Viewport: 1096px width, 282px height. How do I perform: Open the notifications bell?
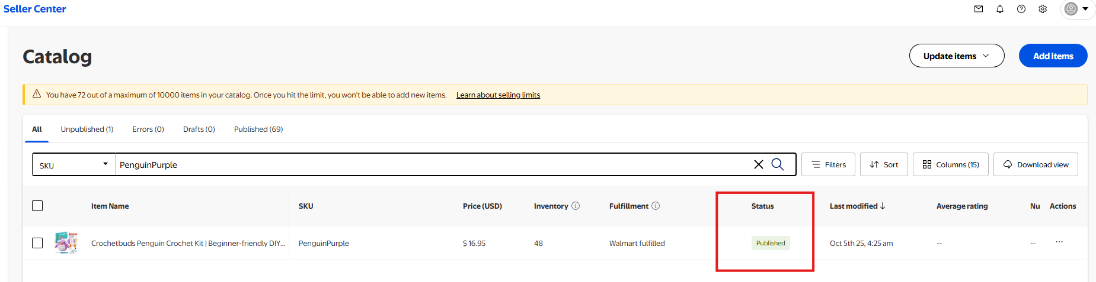1000,9
